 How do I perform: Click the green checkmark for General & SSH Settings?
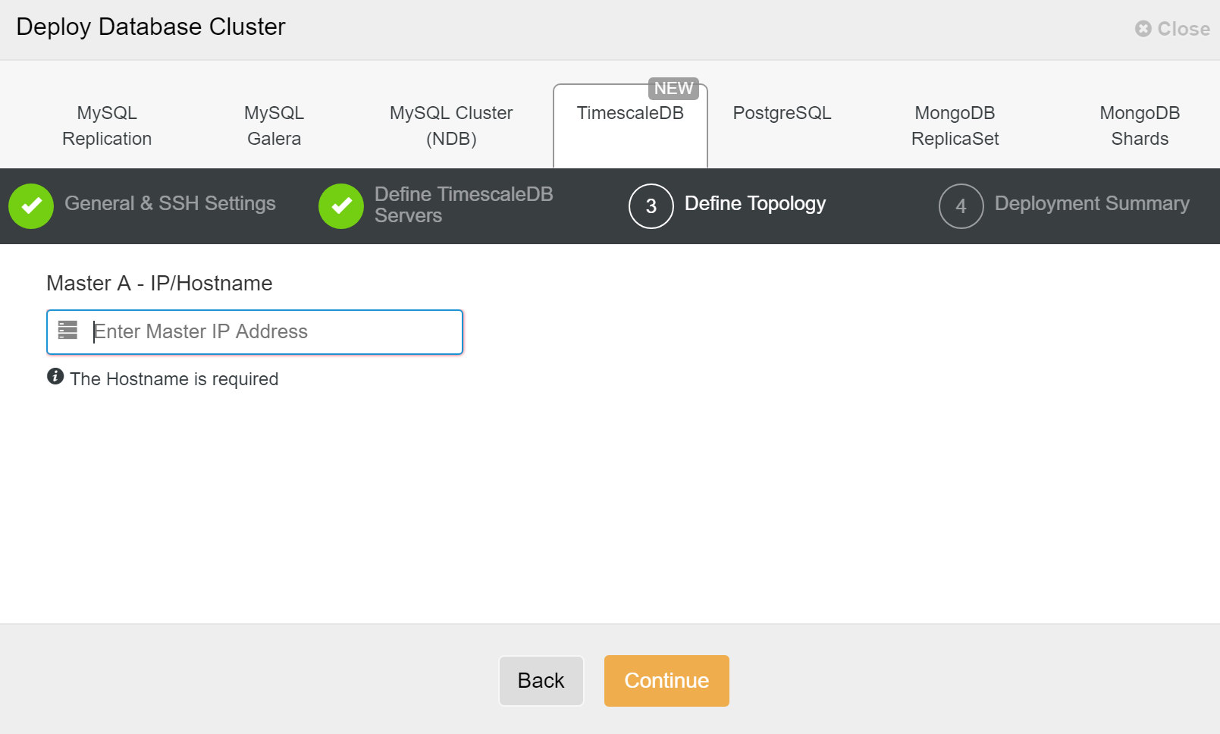tap(31, 206)
